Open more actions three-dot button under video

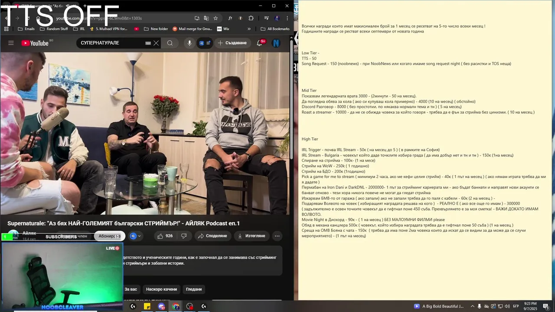point(277,236)
